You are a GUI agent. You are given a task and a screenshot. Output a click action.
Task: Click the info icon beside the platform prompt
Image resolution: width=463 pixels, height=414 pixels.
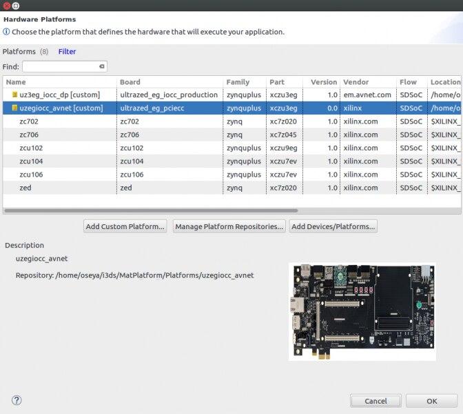(6, 32)
